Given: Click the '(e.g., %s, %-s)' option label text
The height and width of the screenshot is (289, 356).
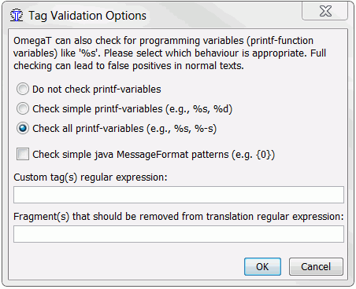Looking at the screenshot, I should pos(182,129).
